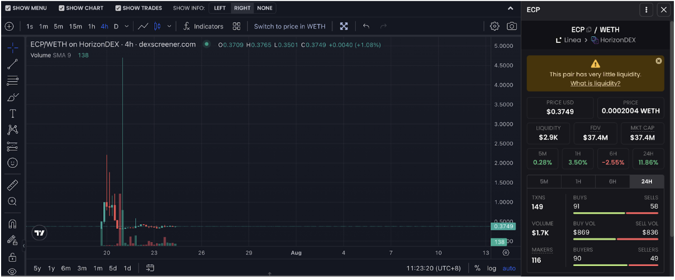This screenshot has height=280, width=675.
Task: Set show info to RIGHT
Action: click(243, 8)
